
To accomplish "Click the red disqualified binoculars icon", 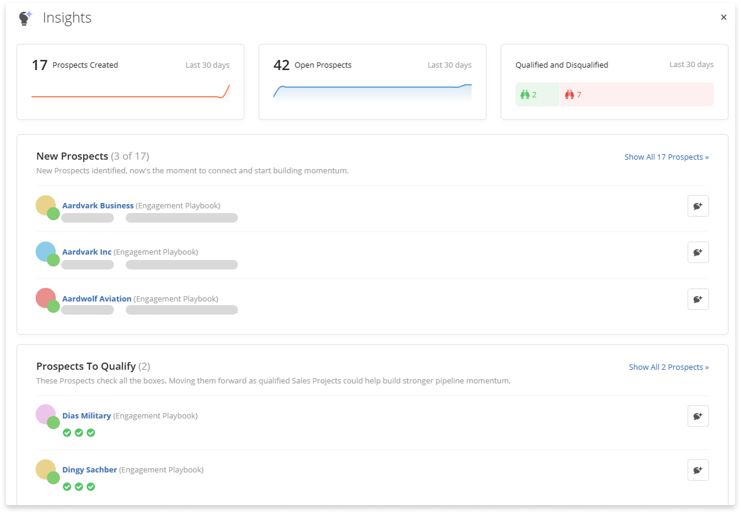I will click(570, 94).
